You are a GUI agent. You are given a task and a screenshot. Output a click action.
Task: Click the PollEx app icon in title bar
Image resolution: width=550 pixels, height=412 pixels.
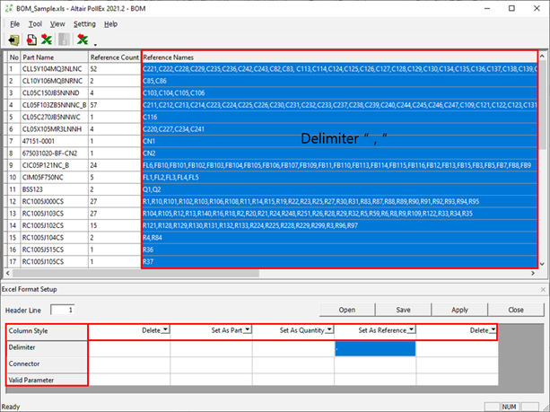[x=9, y=7]
